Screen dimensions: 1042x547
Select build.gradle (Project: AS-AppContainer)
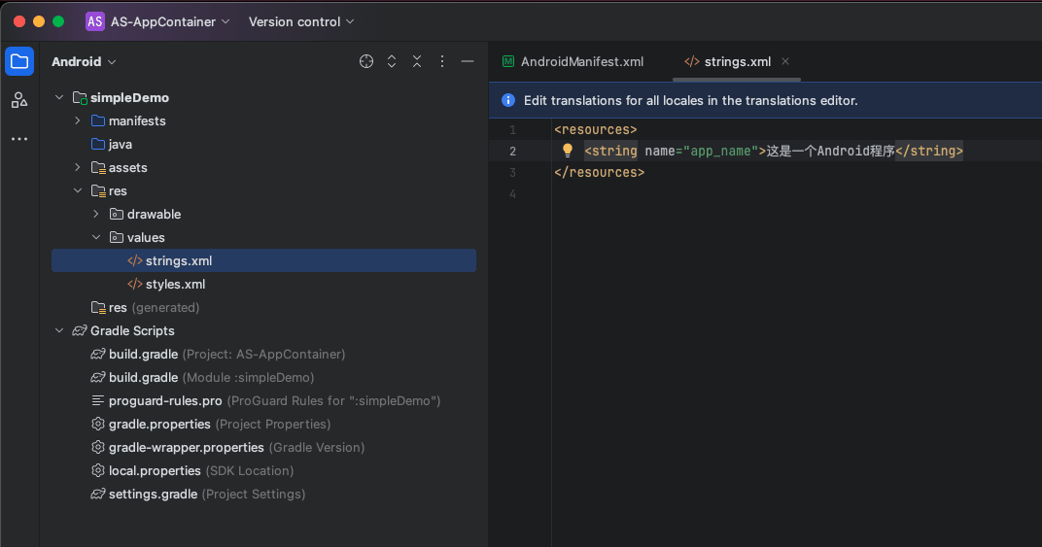pos(263,354)
